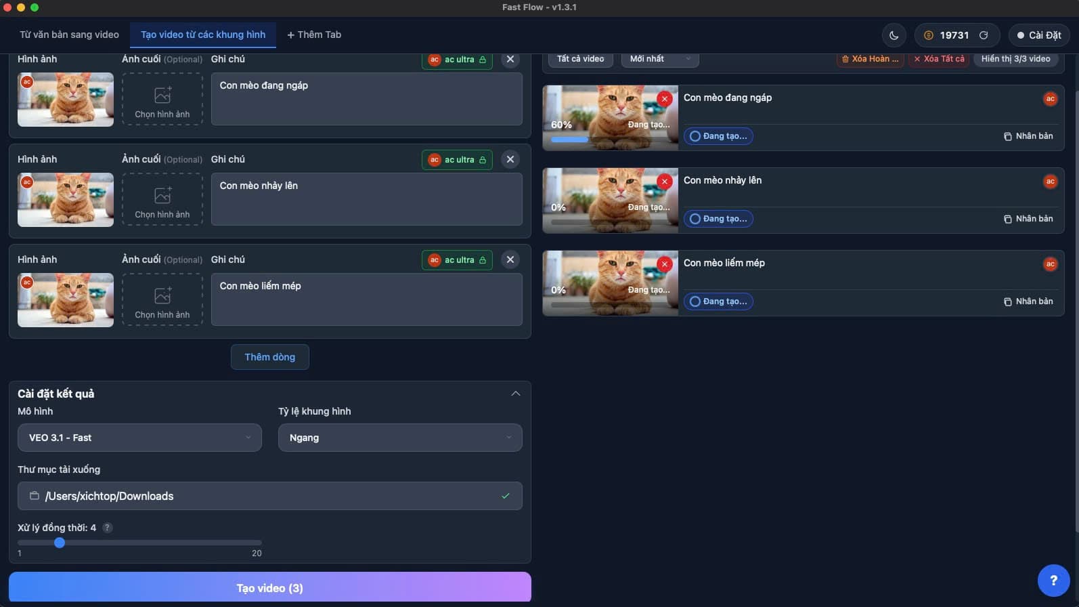Image resolution: width=1079 pixels, height=607 pixels.
Task: Click Xóa Tất cả button
Action: [x=940, y=59]
